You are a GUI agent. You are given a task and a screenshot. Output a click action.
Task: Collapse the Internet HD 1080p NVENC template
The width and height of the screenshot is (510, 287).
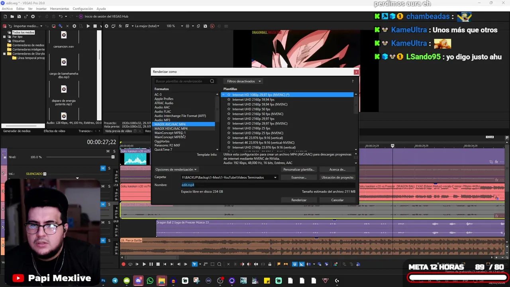coord(224,95)
